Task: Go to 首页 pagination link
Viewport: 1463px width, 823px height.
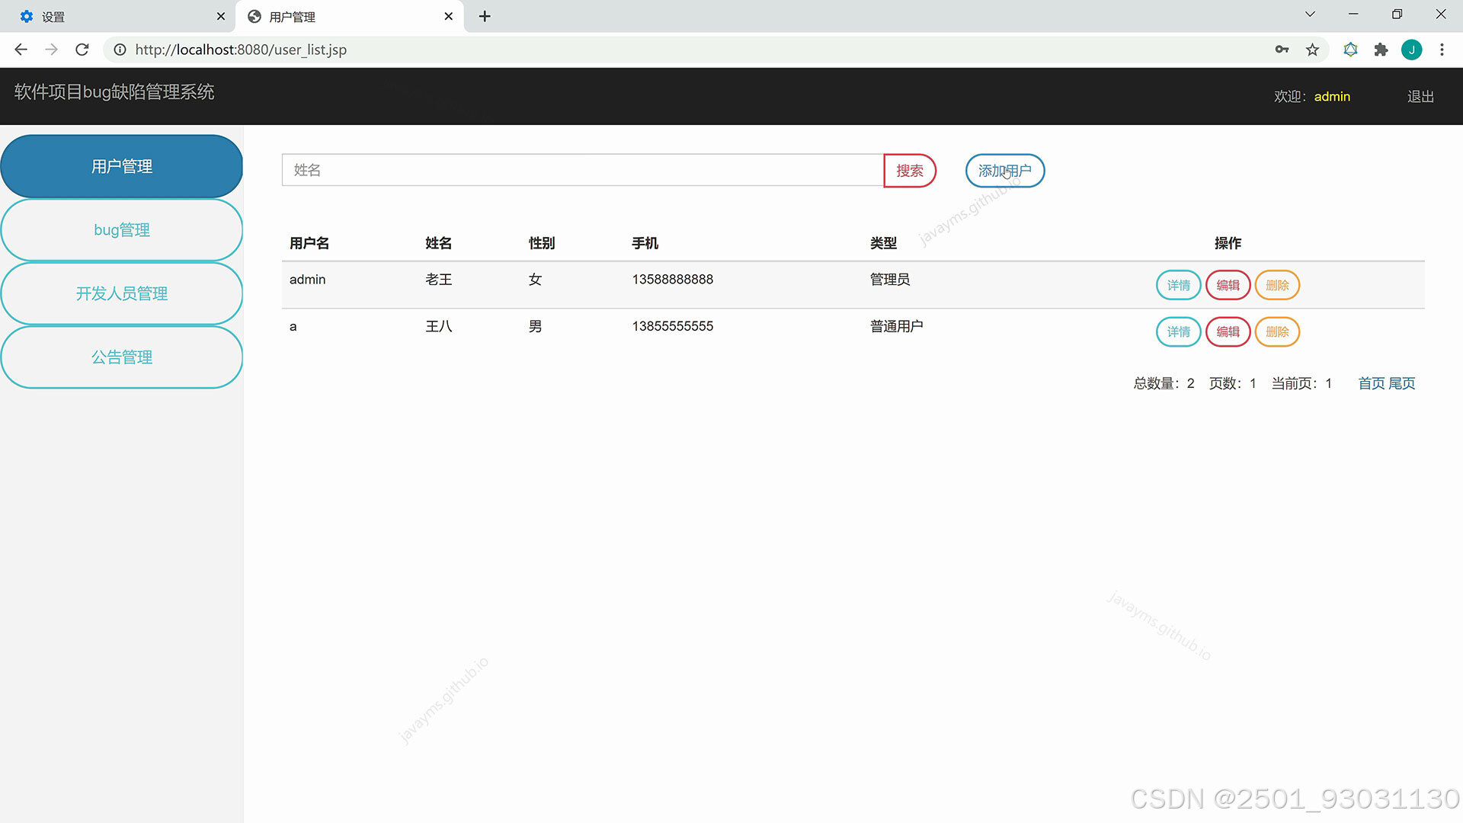Action: [1372, 383]
